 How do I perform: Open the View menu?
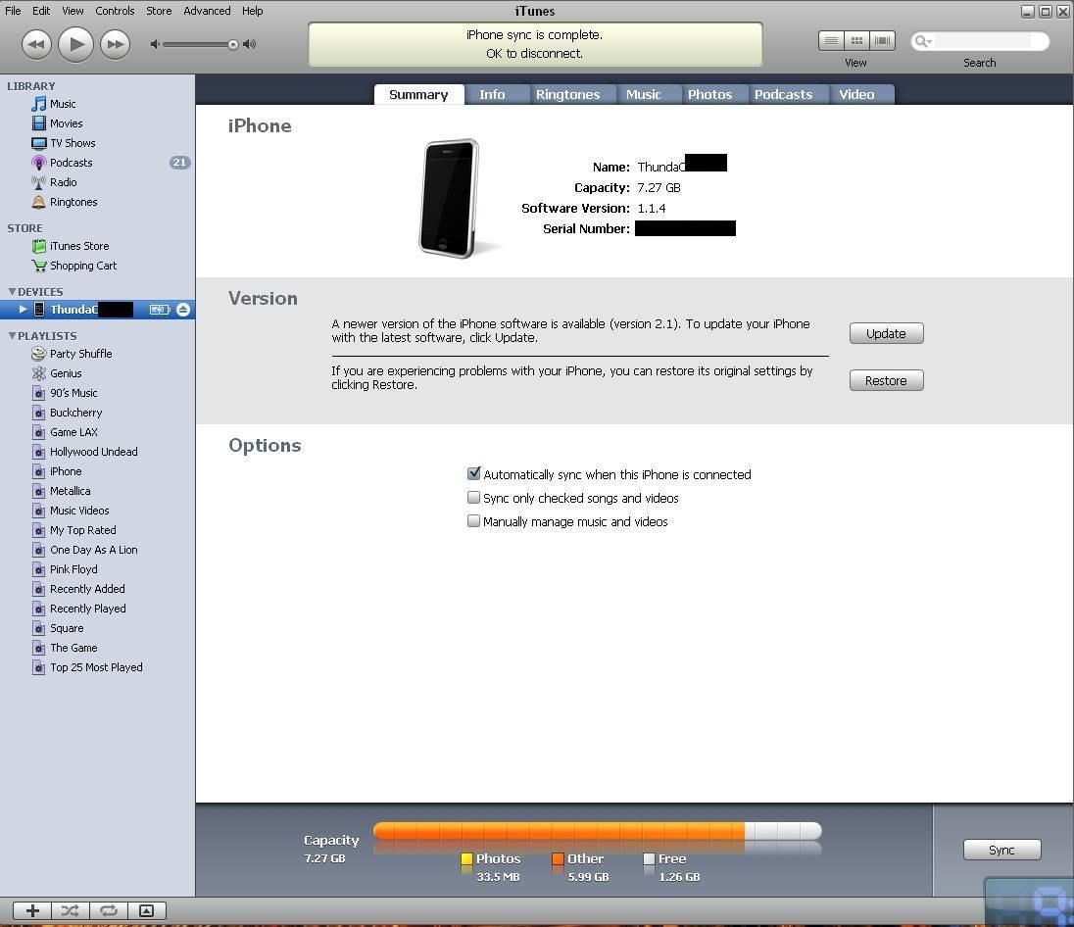(x=73, y=10)
